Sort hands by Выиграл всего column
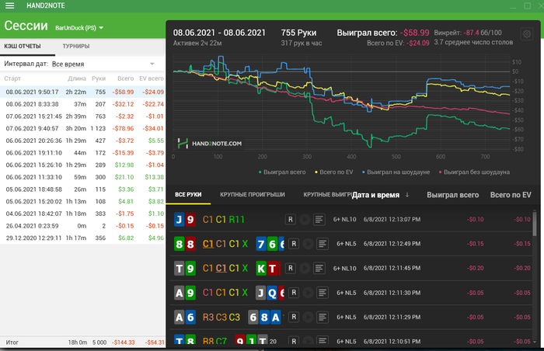 453,195
